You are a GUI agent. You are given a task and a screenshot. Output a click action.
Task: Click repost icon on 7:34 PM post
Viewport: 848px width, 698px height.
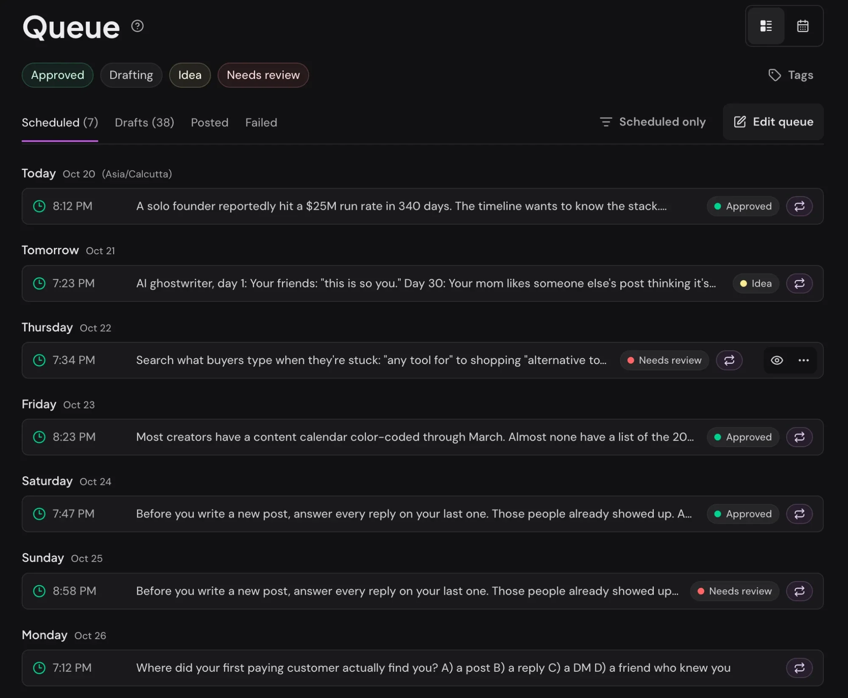729,360
